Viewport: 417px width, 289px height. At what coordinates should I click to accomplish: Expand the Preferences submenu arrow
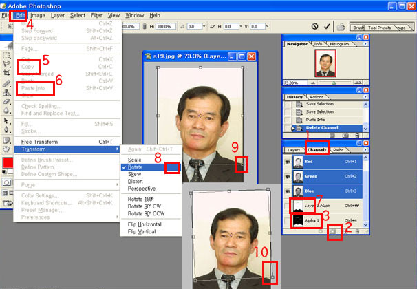[x=117, y=217]
